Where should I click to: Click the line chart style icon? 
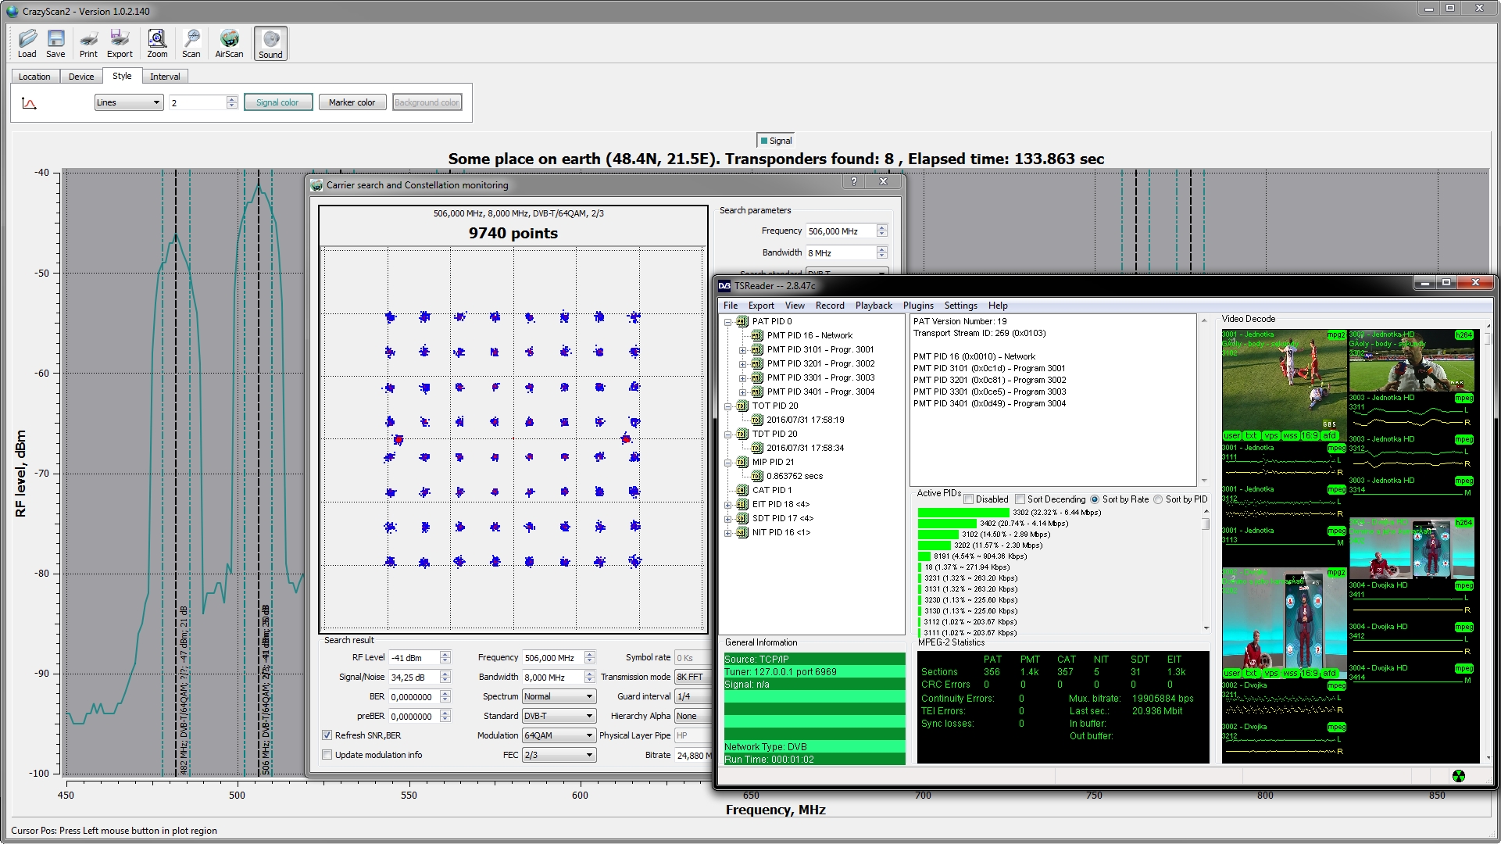tap(29, 103)
